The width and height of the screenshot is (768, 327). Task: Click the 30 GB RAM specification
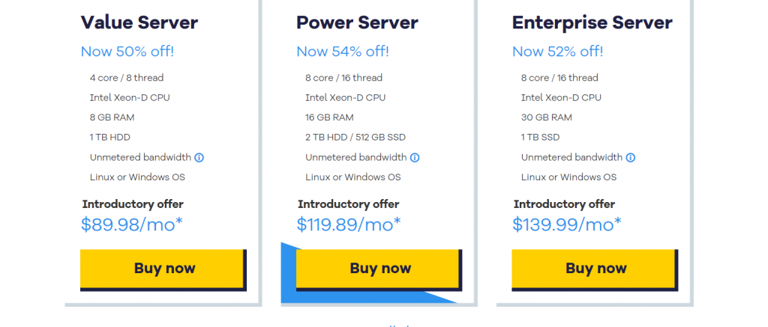[x=546, y=117]
